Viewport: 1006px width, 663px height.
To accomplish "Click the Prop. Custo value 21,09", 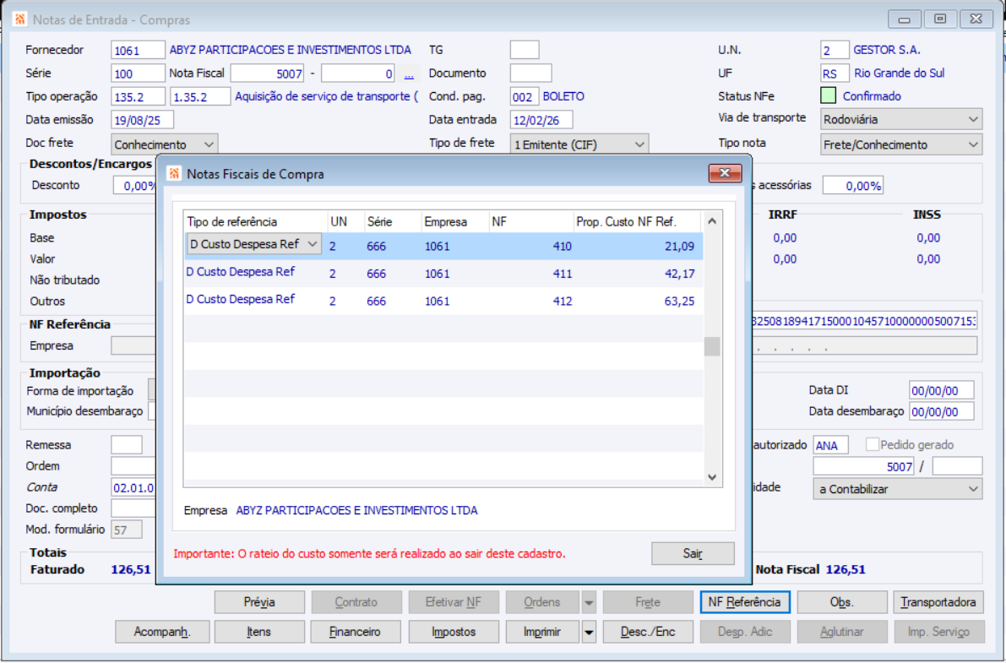I will click(679, 246).
